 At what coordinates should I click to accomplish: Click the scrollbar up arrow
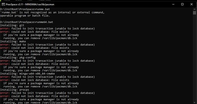click(194, 9)
